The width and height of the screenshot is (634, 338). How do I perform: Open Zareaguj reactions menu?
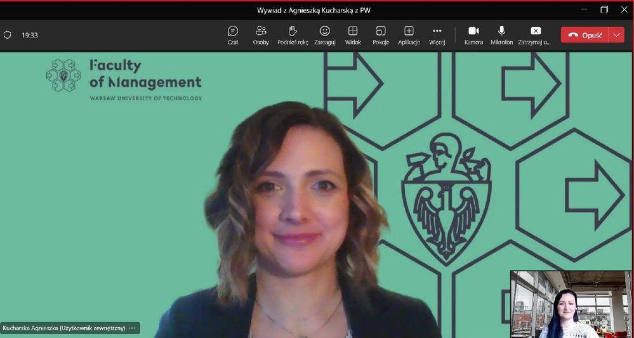[325, 35]
